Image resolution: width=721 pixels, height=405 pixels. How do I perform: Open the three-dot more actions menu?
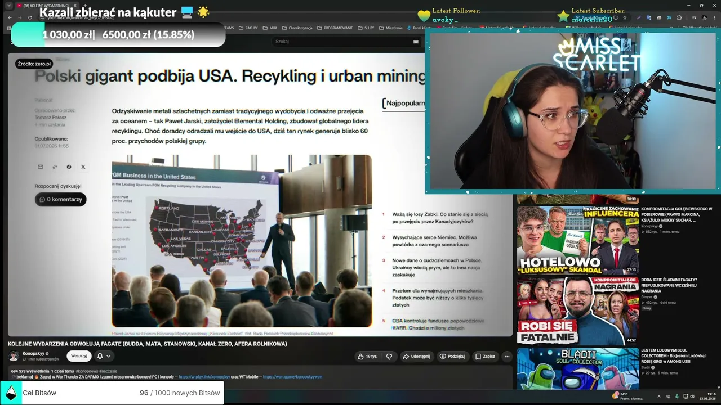pos(507,356)
